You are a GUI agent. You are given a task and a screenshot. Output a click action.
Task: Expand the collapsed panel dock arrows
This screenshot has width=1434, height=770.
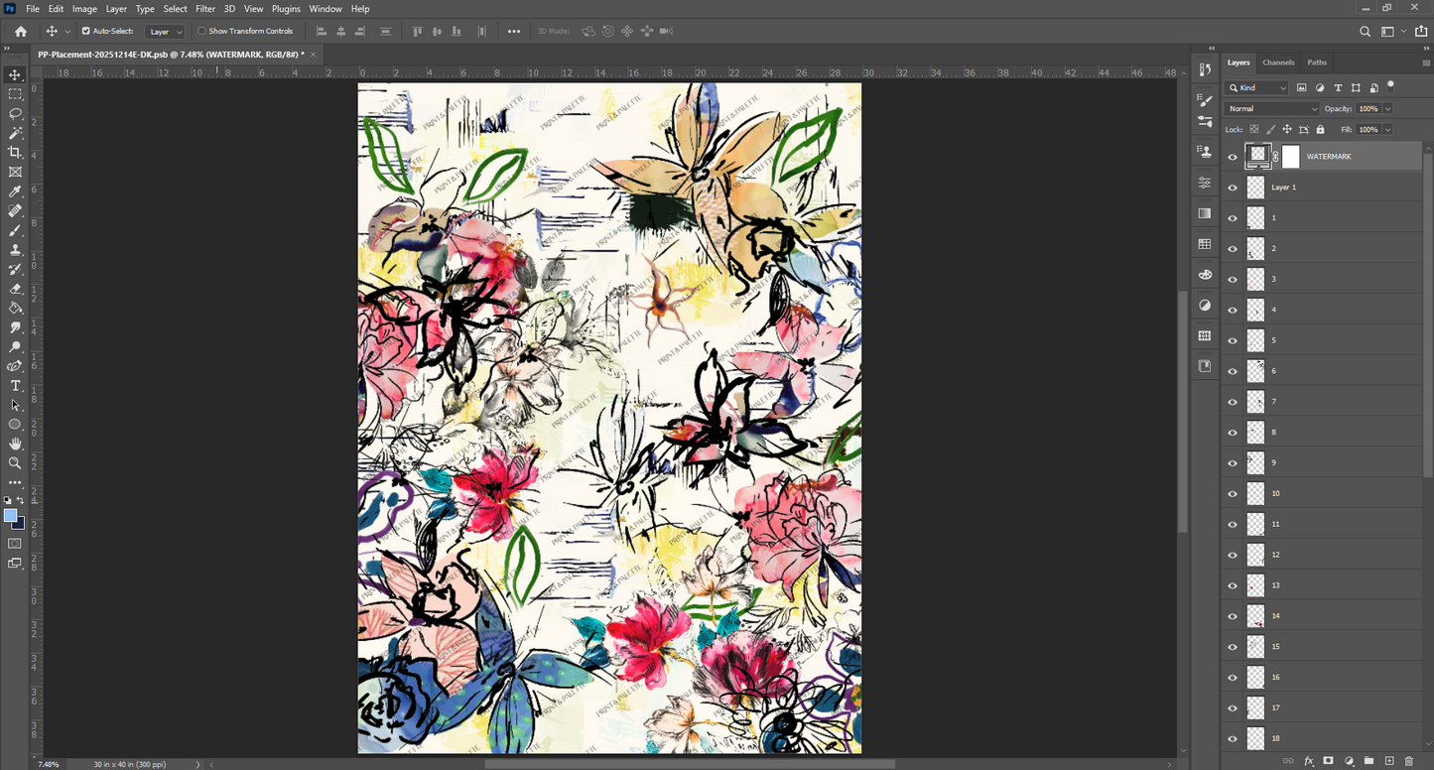point(1212,48)
